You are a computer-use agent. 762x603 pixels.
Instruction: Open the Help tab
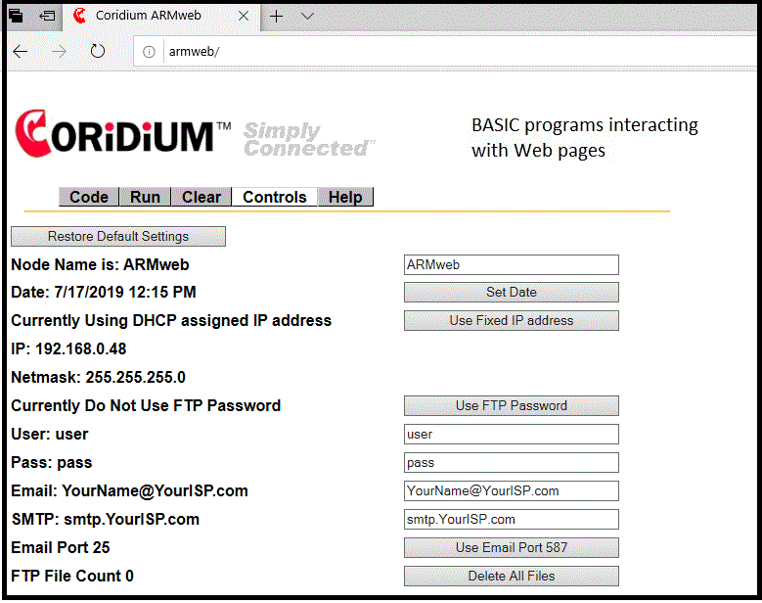(345, 197)
